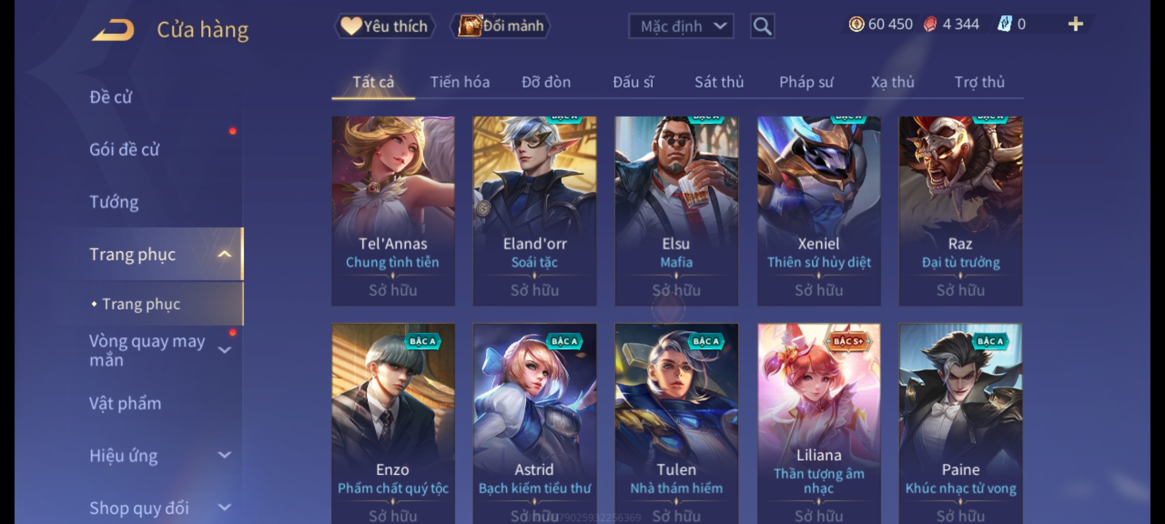Image resolution: width=1165 pixels, height=524 pixels.
Task: Open Yêu thích favorites heart button
Action: tap(385, 26)
